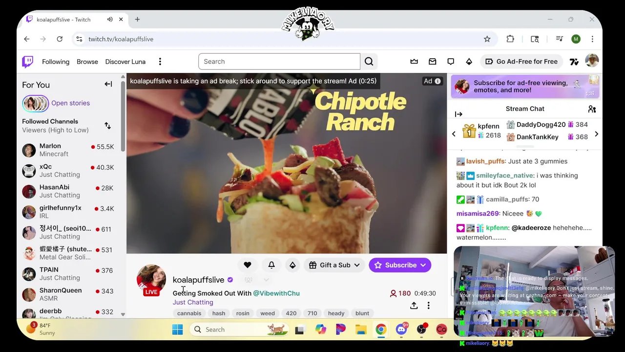Open a new browser tab
The height and width of the screenshot is (352, 625).
[137, 20]
